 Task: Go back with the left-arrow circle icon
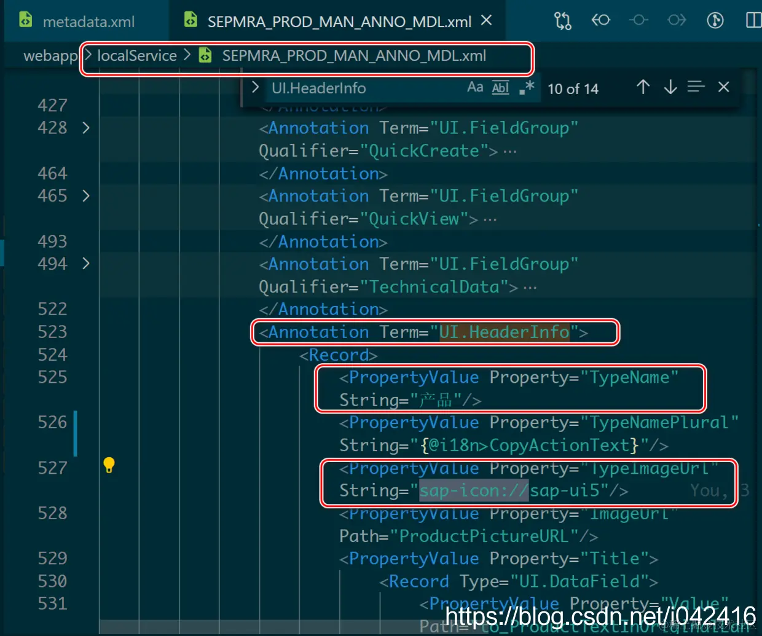[600, 20]
